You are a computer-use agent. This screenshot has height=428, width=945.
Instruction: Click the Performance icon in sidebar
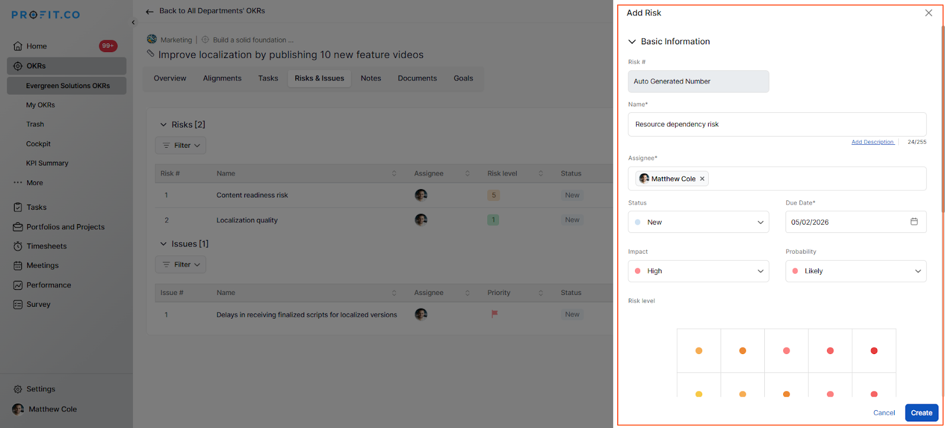(18, 286)
